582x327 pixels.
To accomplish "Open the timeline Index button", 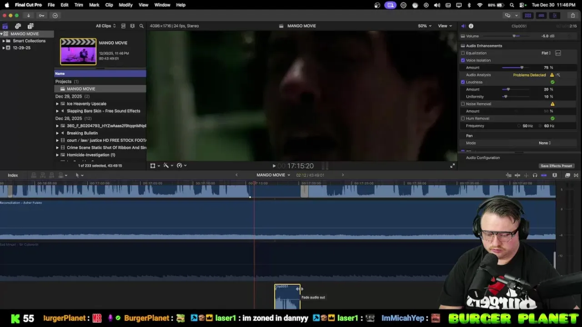I will point(13,175).
